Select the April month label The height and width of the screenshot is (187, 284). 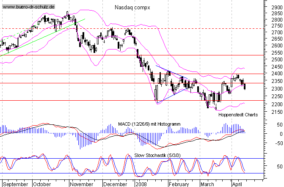236,184
